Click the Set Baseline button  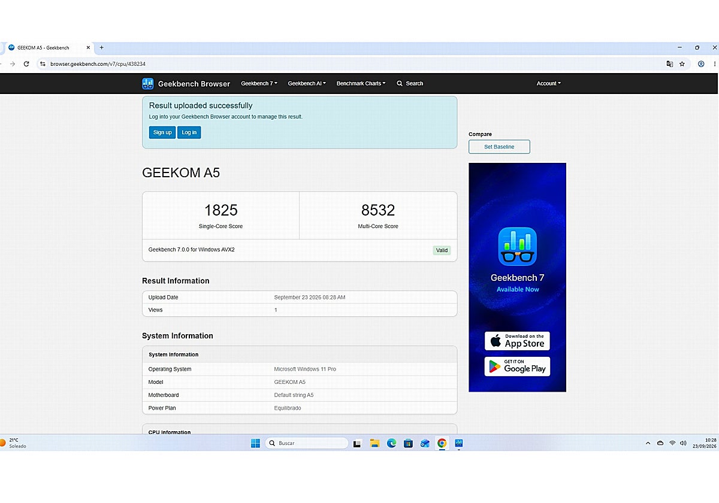[x=499, y=147]
